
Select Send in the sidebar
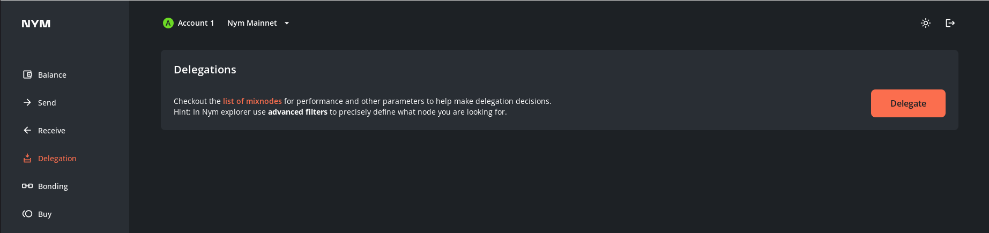click(47, 103)
